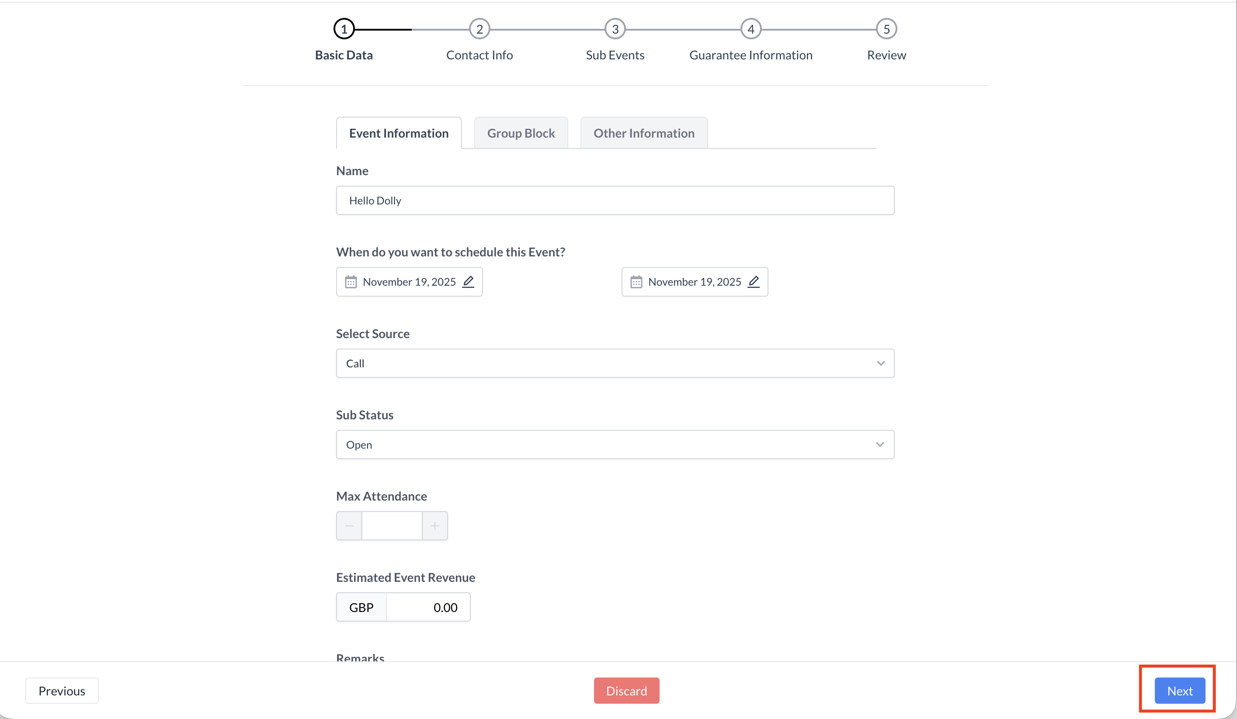Click the start date calendar icon

click(x=351, y=282)
